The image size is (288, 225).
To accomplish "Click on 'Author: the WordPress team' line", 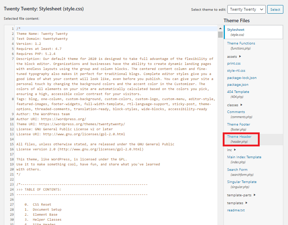I will (43, 114).
